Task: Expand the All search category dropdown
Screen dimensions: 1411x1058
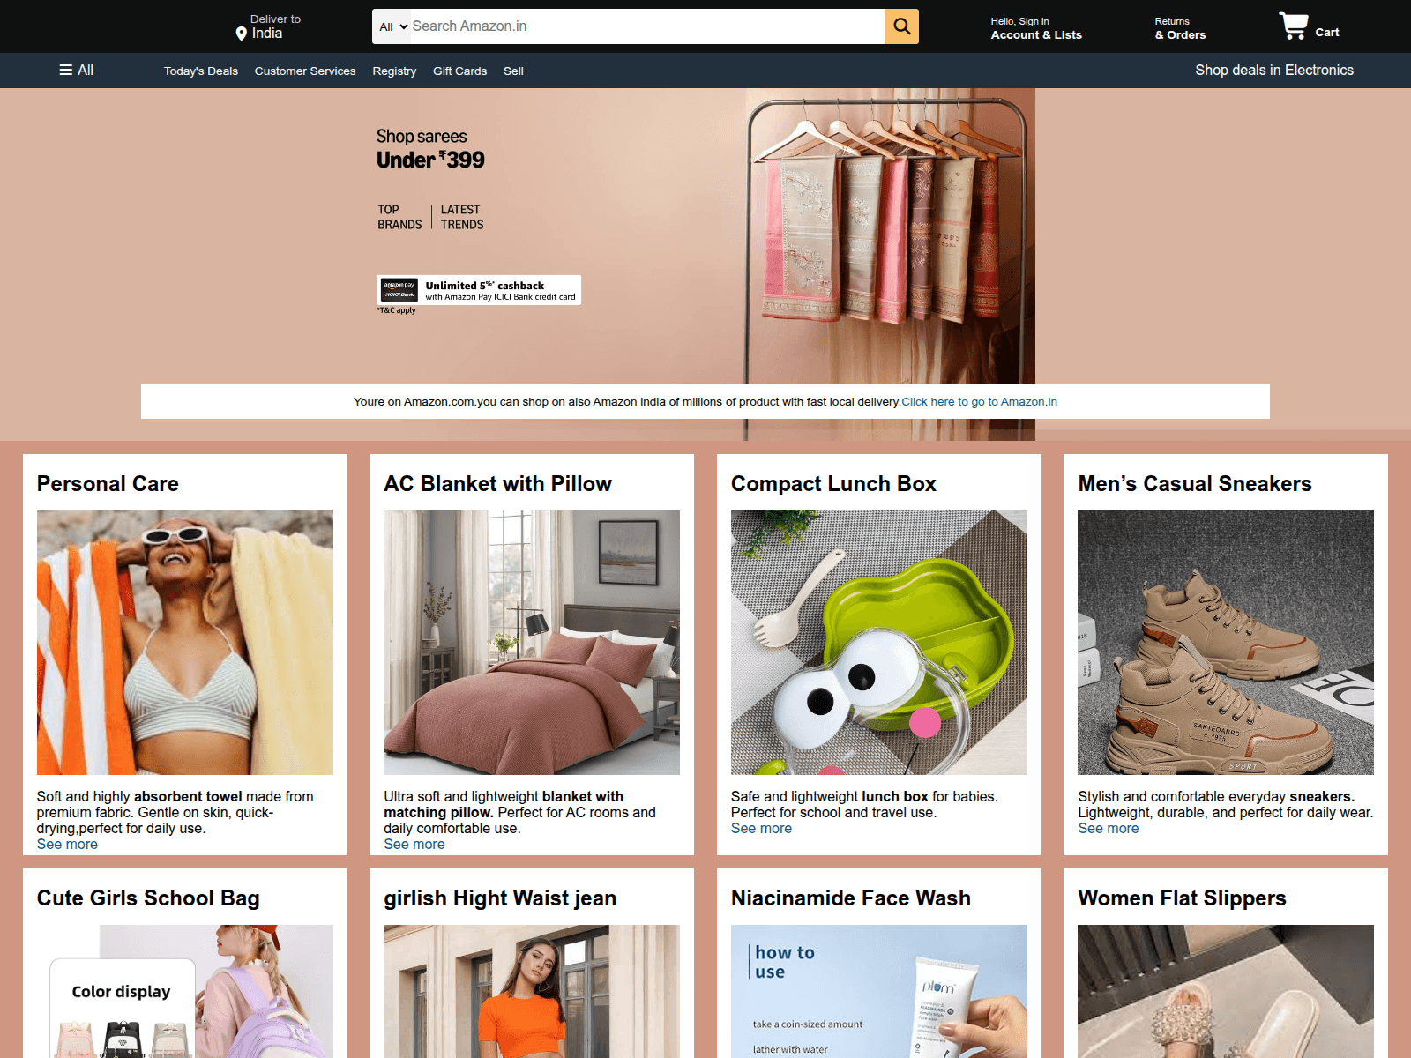Action: (x=392, y=26)
